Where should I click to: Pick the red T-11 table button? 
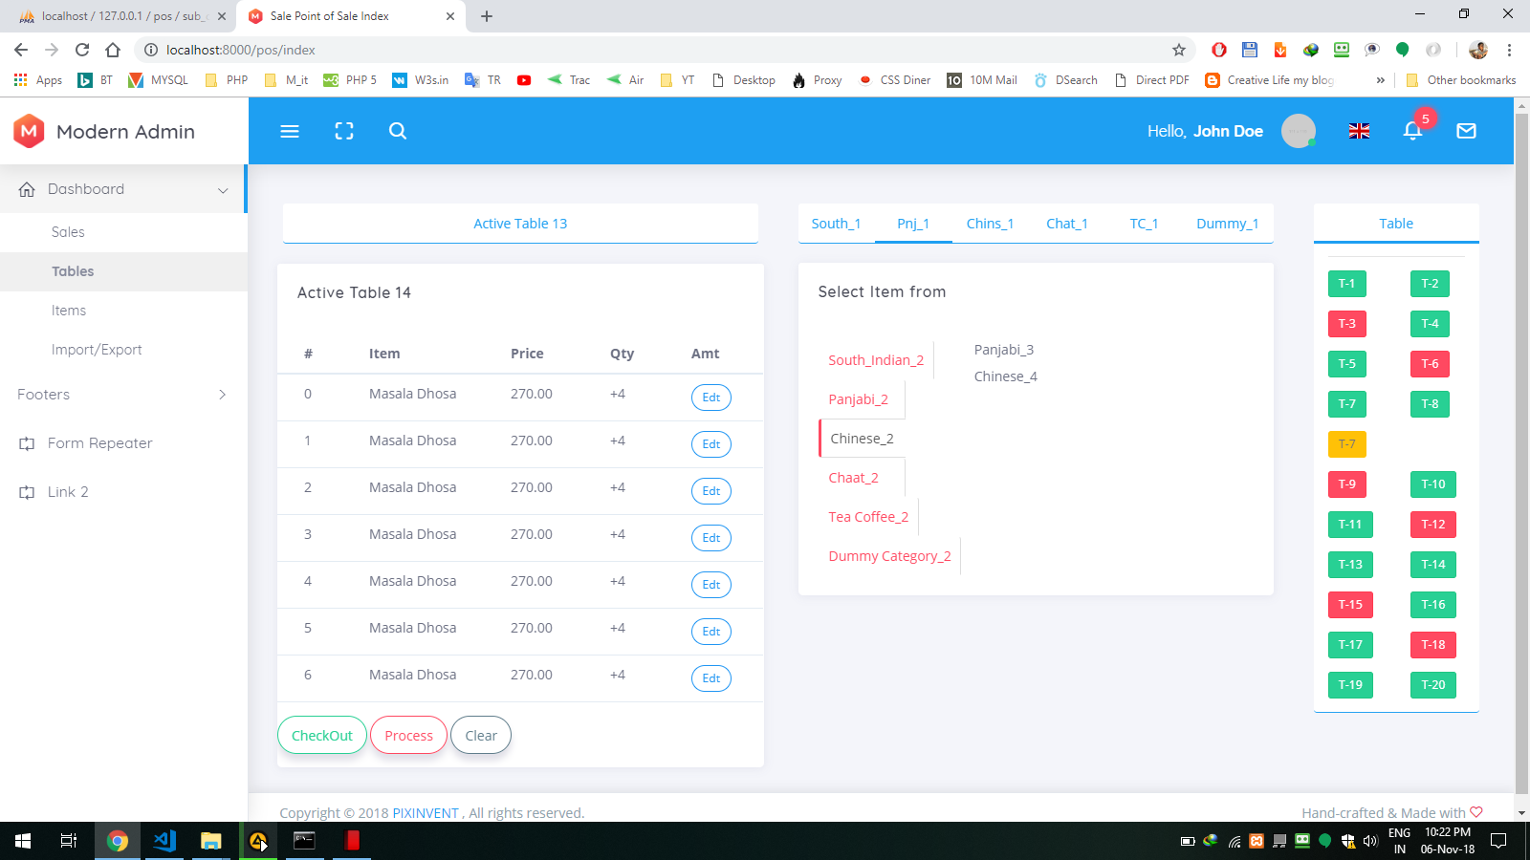tap(1349, 525)
